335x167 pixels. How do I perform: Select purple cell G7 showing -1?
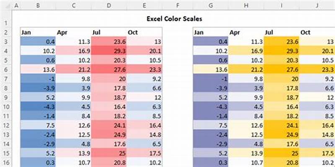point(211,79)
